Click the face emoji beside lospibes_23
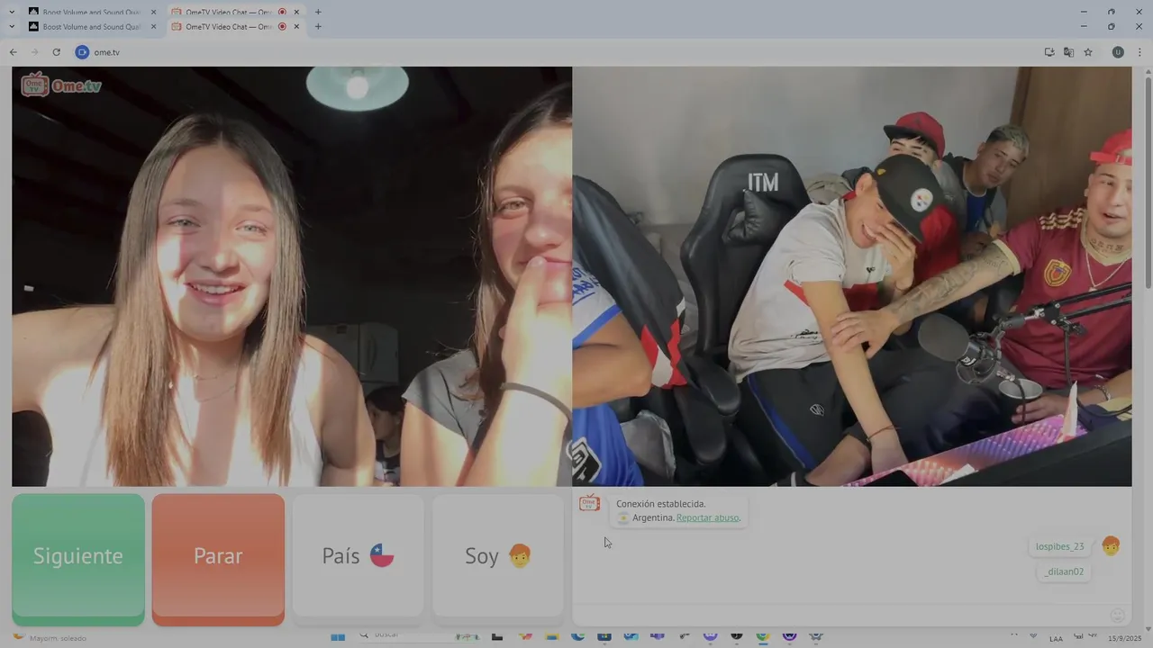This screenshot has width=1153, height=648. (1111, 546)
